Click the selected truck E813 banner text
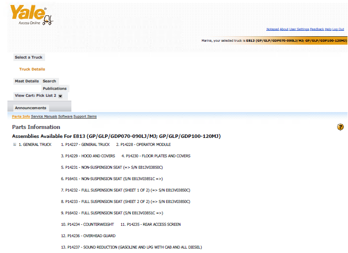The image size is (348, 253). coord(274,41)
